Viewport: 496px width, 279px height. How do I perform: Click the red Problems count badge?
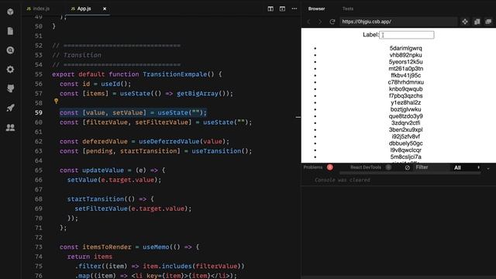click(x=330, y=167)
